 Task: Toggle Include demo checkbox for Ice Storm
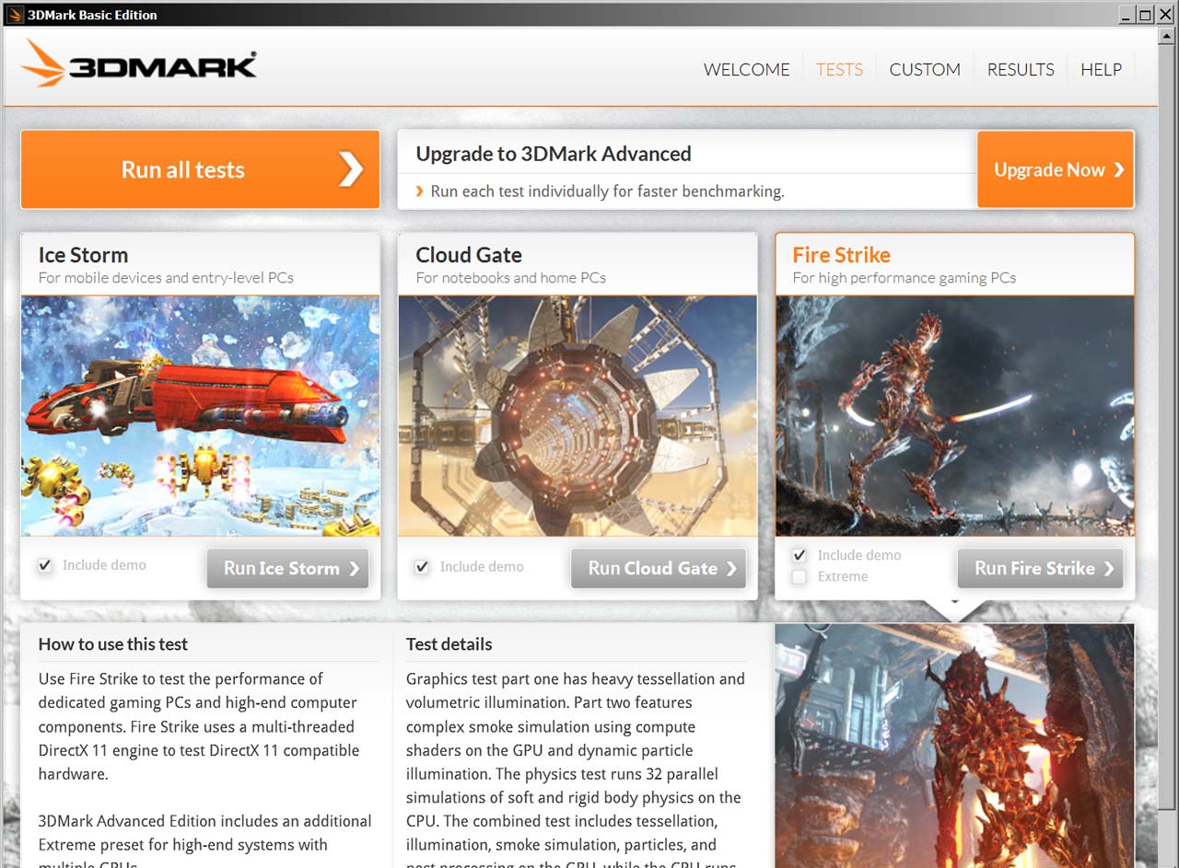coord(45,566)
